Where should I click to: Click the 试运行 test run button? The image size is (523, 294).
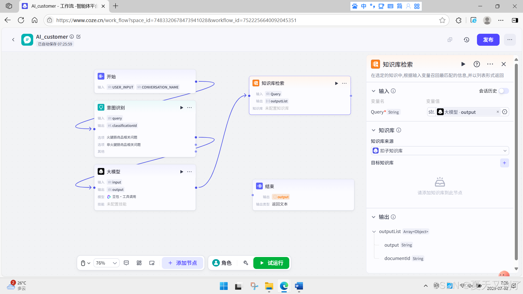point(271,263)
